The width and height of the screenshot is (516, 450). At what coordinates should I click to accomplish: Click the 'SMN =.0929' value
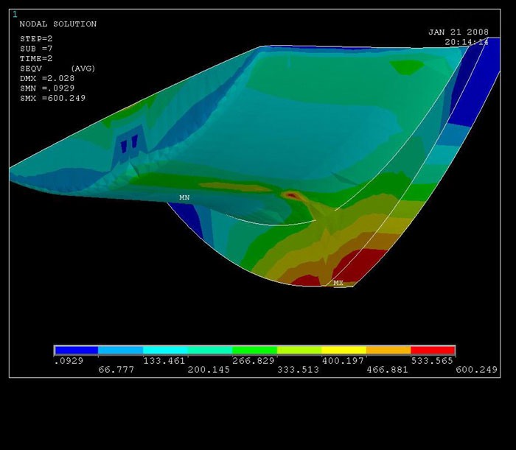click(47, 88)
